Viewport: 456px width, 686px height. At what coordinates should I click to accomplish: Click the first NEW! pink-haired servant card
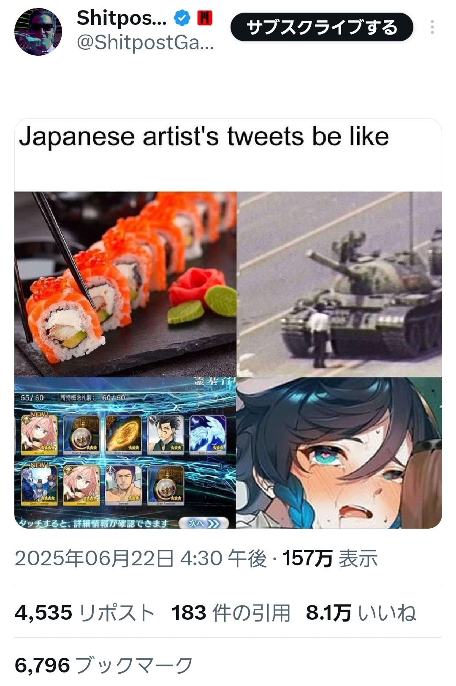(x=39, y=435)
